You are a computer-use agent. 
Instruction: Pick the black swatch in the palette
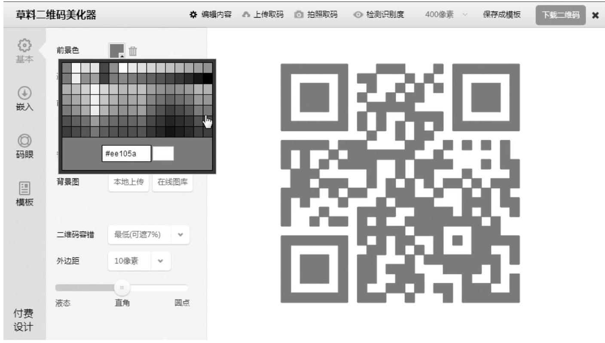click(x=208, y=78)
